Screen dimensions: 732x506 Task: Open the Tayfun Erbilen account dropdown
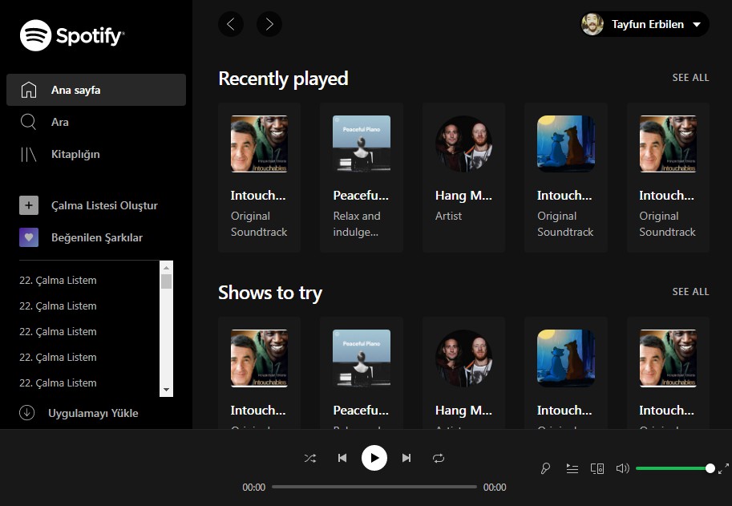coord(644,24)
